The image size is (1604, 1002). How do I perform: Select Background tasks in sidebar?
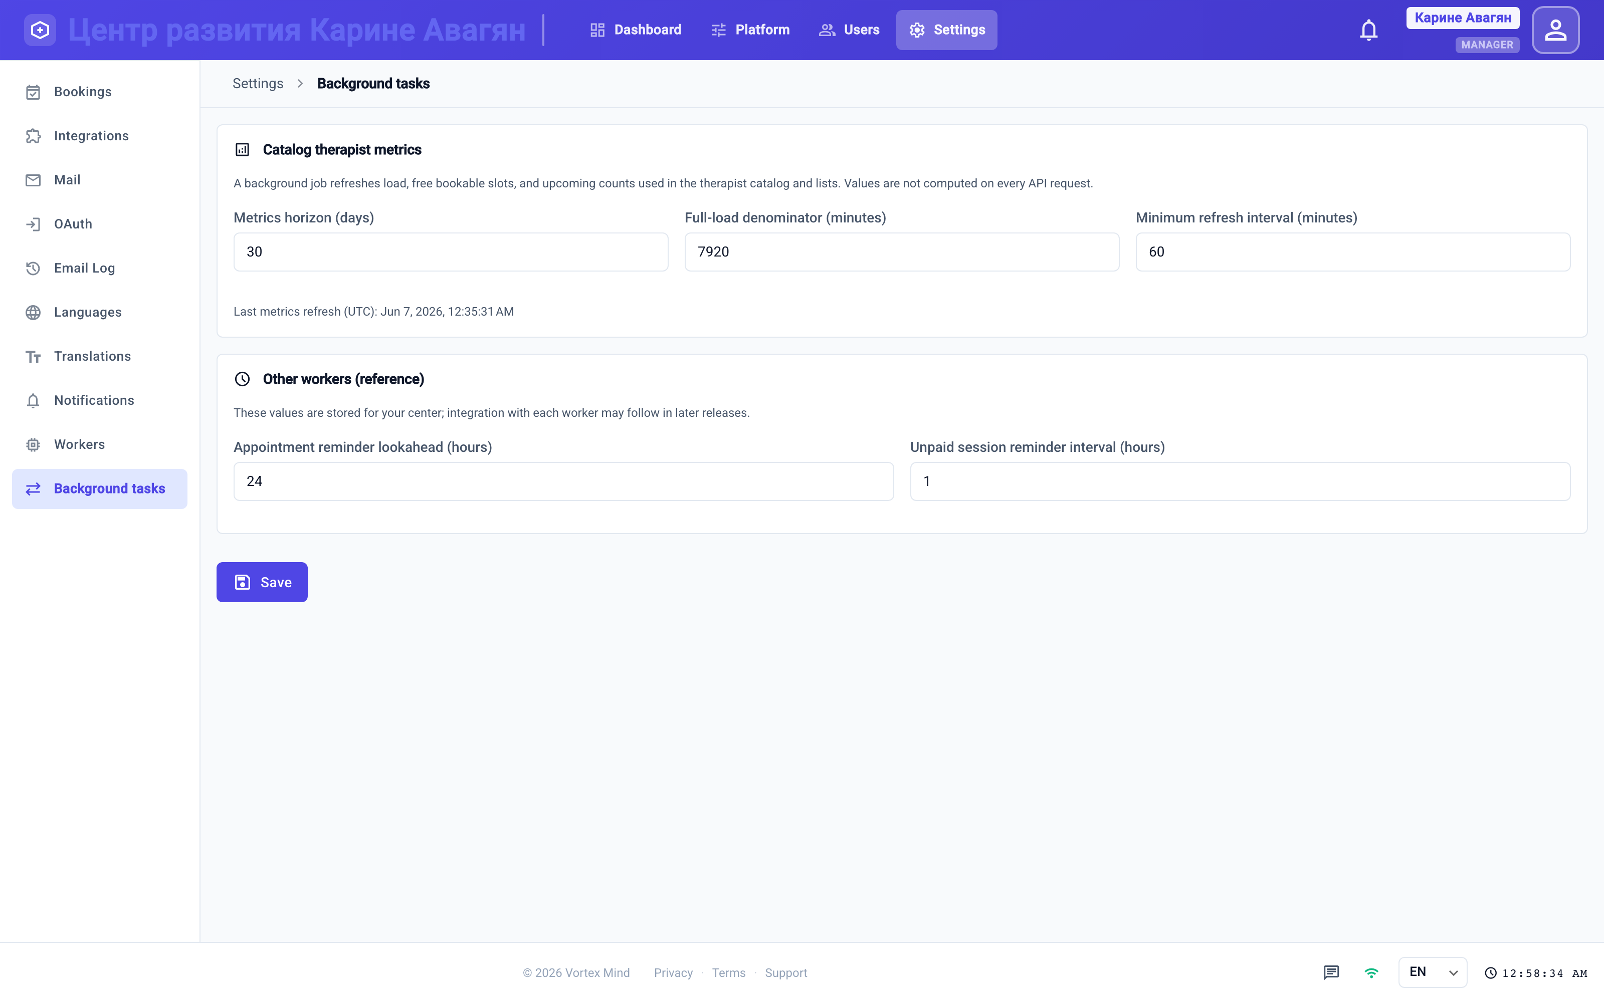click(x=99, y=488)
